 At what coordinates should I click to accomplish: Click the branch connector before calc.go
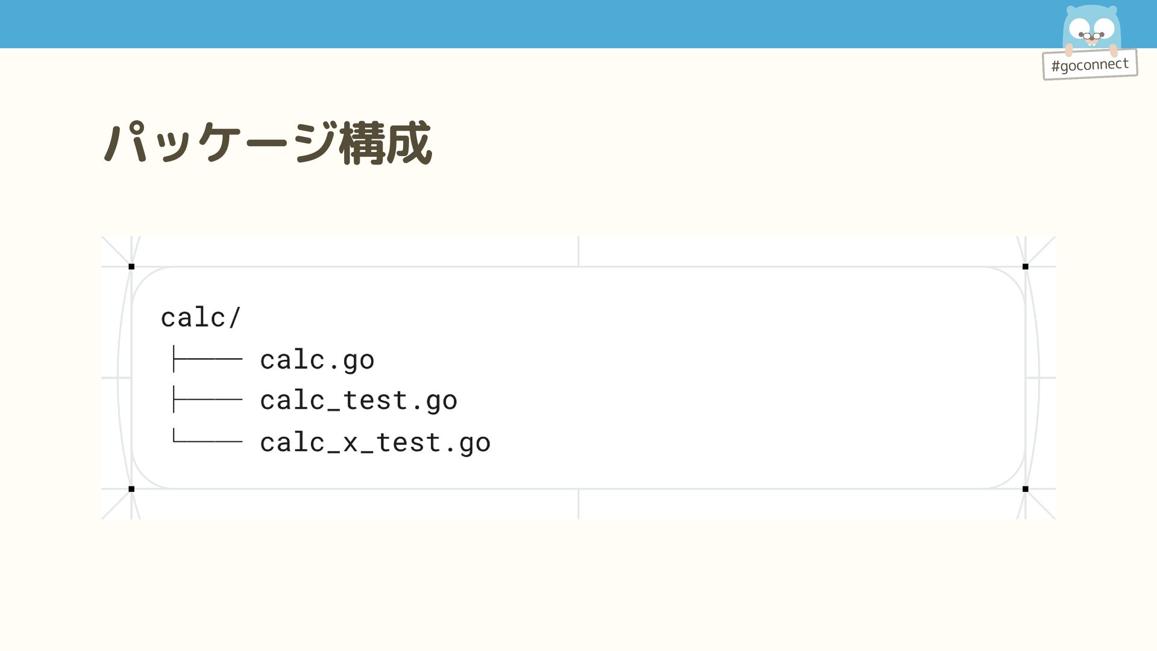click(x=207, y=359)
